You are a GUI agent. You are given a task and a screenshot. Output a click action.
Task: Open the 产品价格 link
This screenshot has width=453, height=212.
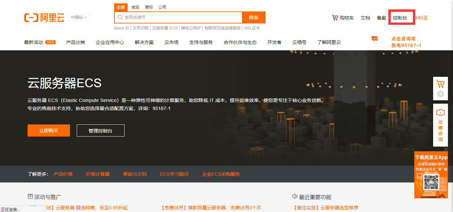63,174
